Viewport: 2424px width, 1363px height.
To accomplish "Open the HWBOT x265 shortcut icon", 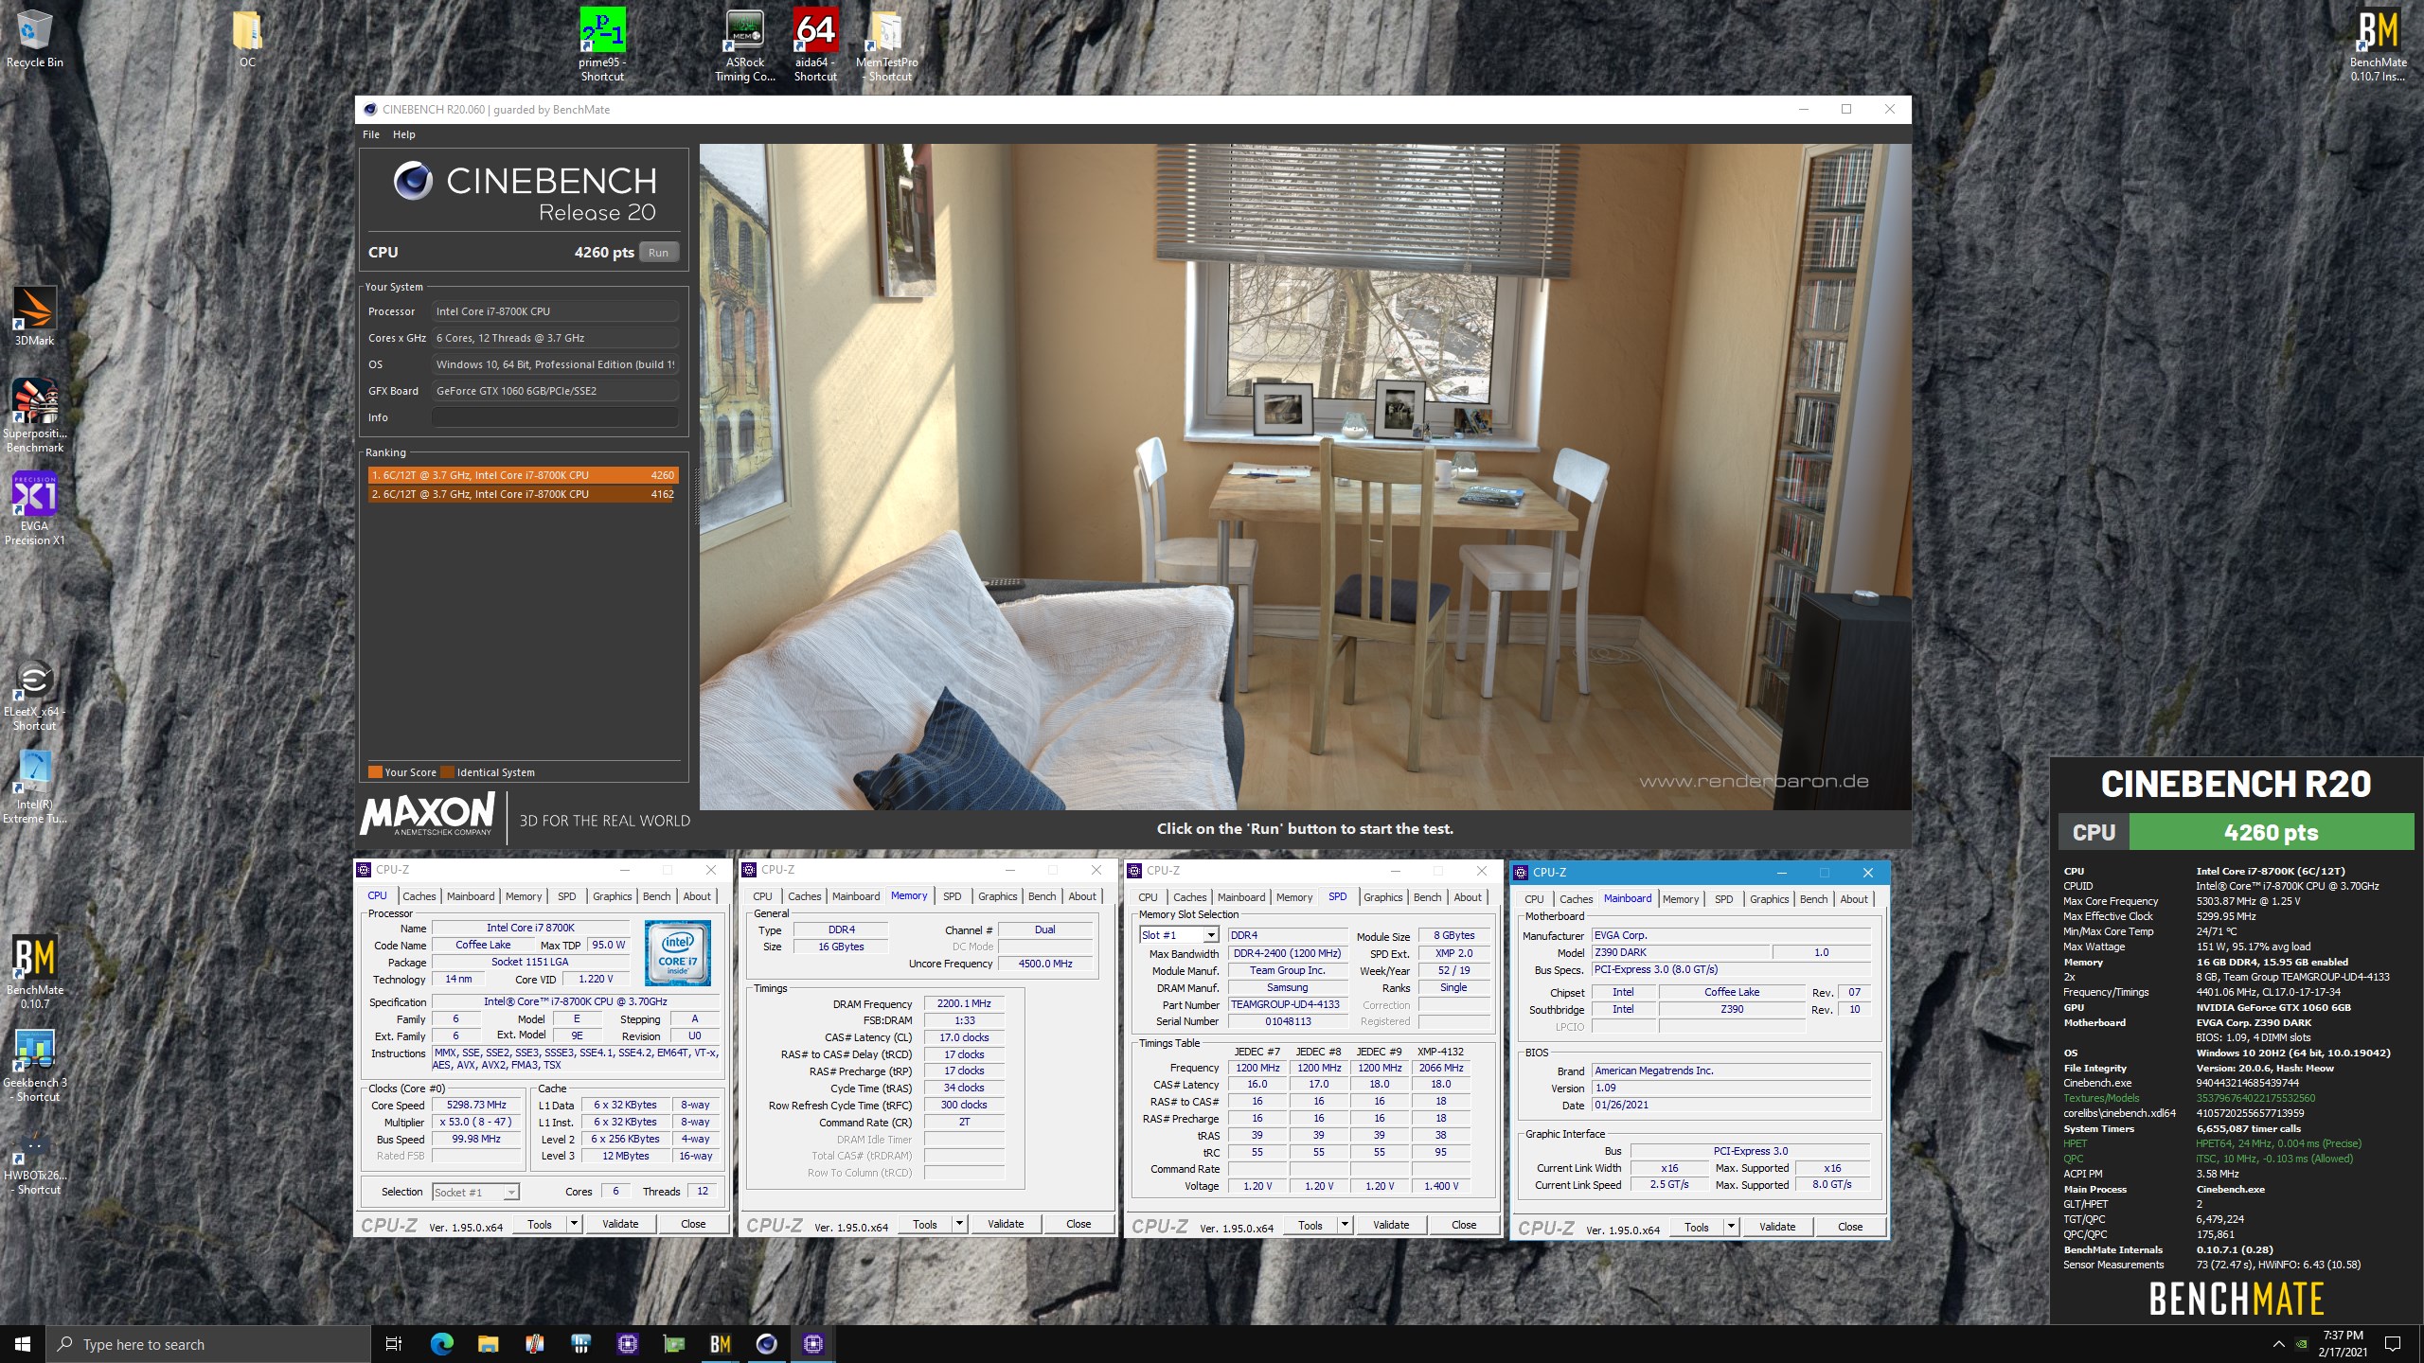I will (34, 1159).
